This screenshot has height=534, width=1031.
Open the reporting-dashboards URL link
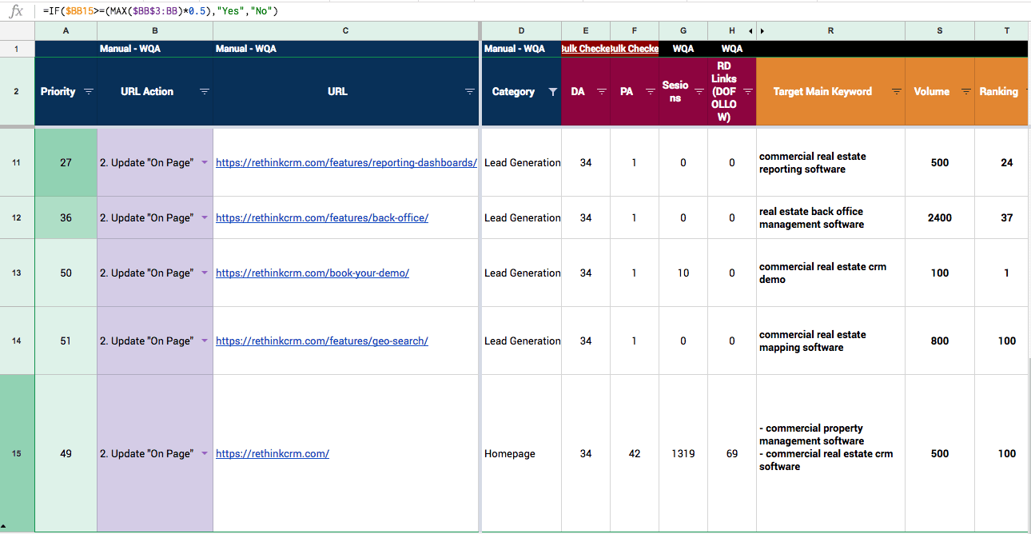coord(346,162)
